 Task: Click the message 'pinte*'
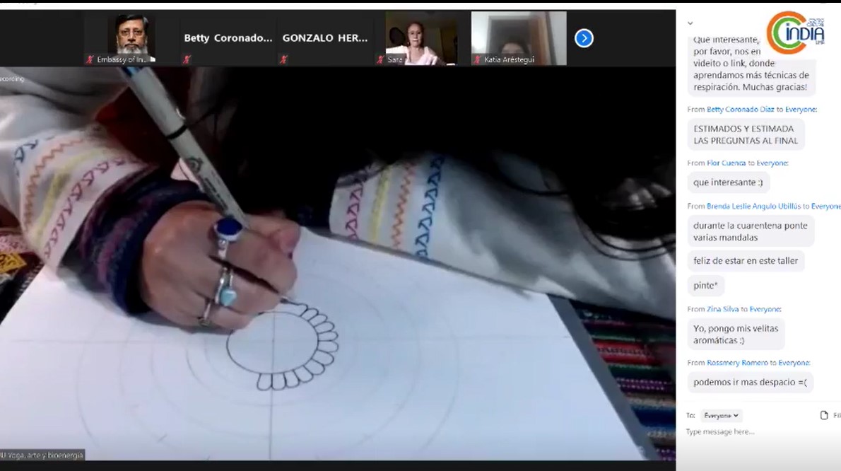[706, 286]
